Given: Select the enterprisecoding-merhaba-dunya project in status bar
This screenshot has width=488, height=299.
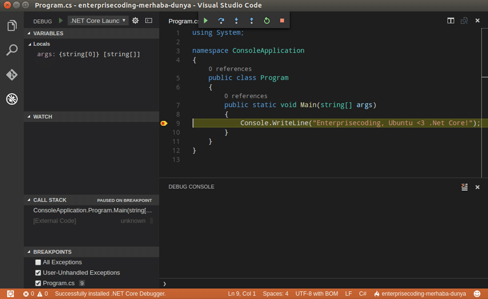Looking at the screenshot, I should (420, 294).
